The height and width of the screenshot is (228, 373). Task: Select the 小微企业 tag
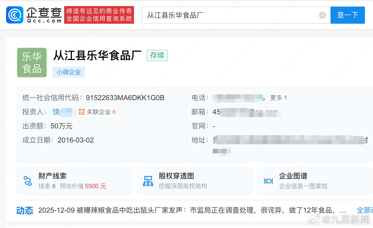(69, 72)
